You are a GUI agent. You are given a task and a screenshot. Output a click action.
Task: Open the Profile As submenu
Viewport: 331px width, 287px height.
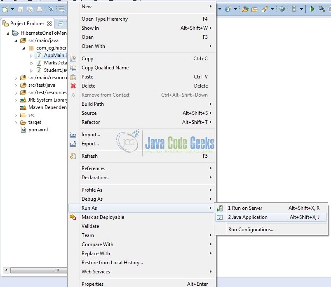tap(142, 190)
